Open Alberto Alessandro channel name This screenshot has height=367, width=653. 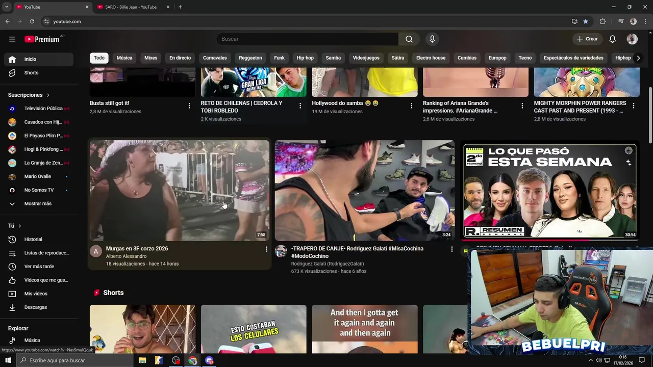point(126,256)
